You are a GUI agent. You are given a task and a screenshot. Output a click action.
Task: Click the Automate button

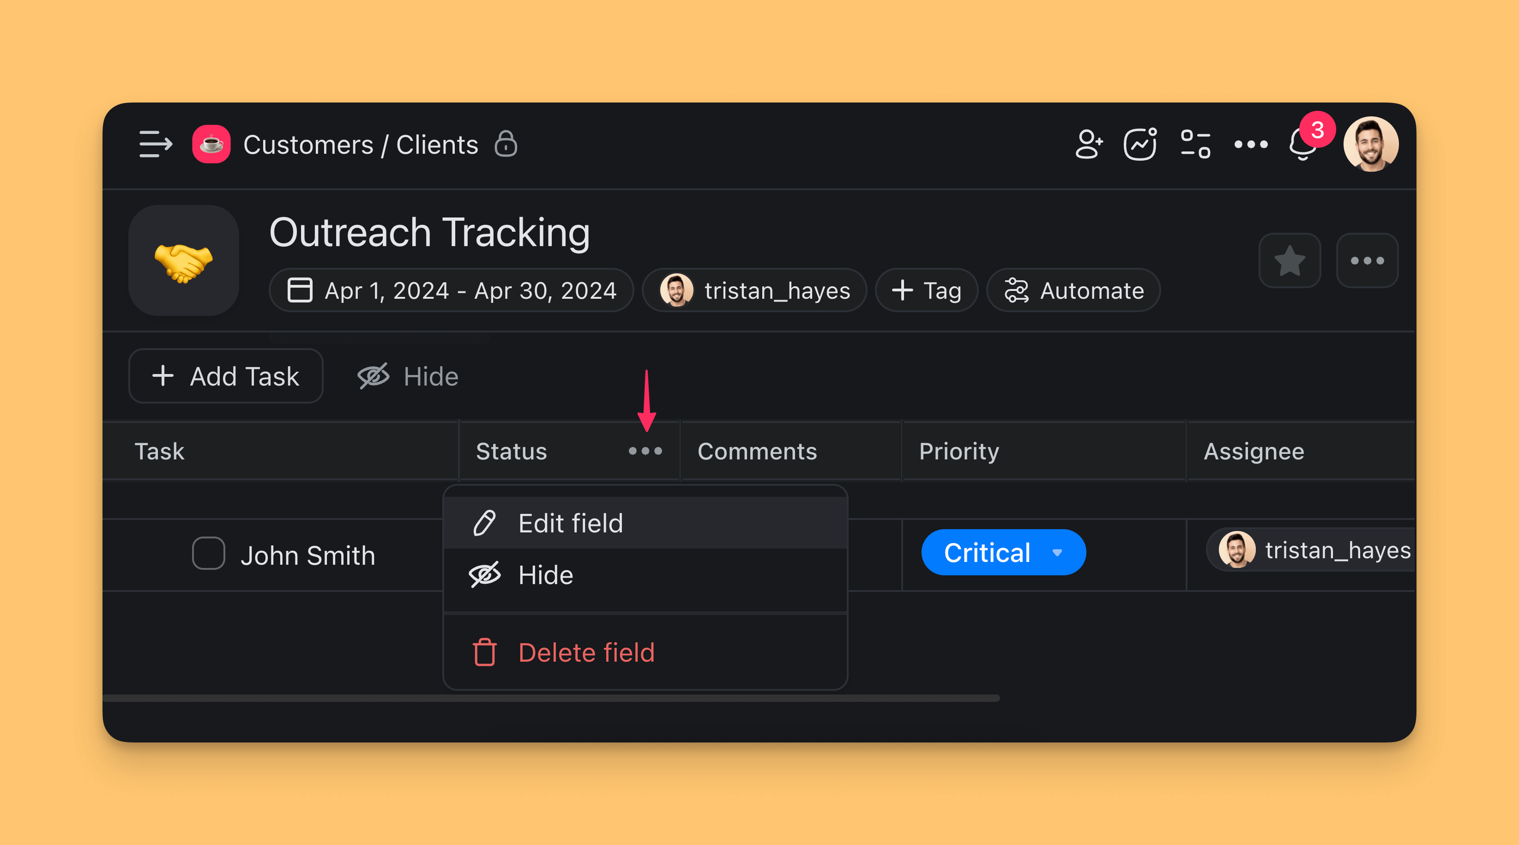pos(1073,291)
